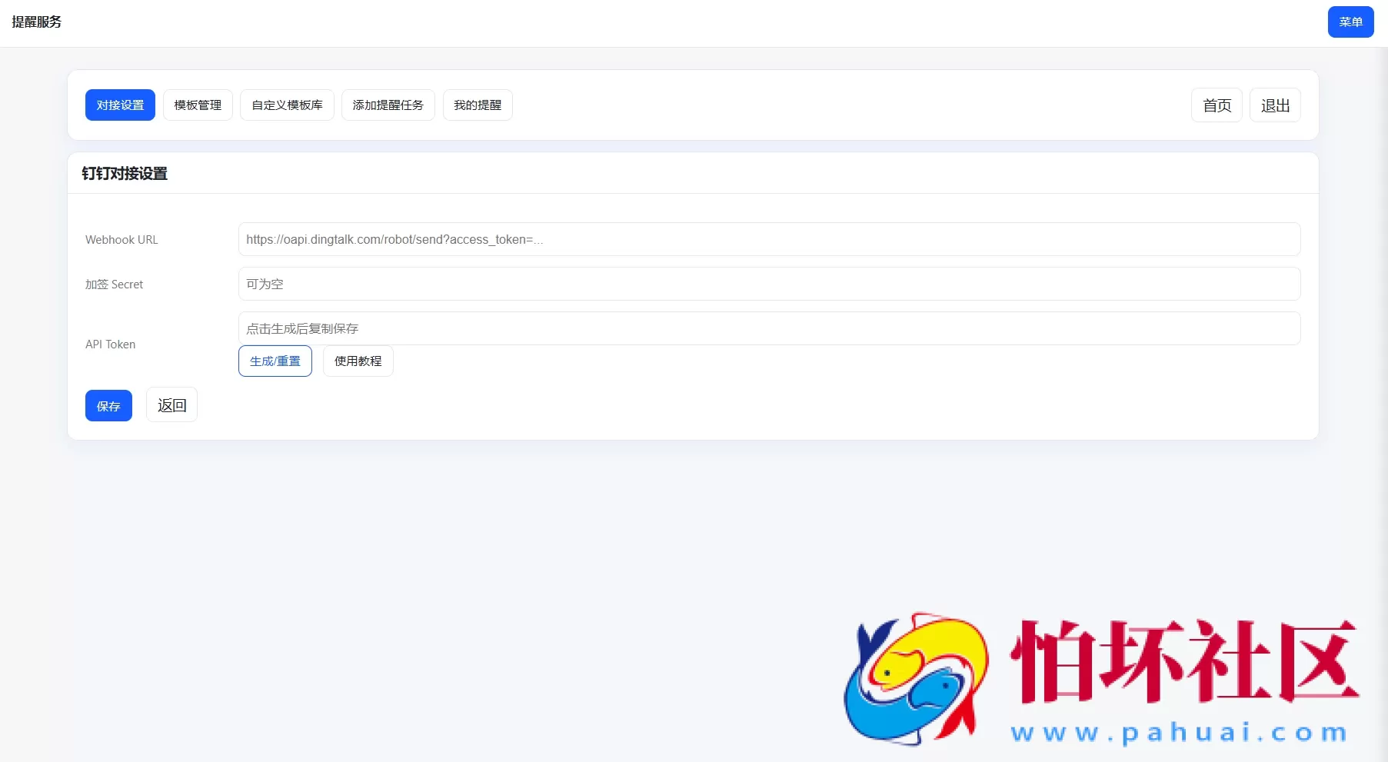Click into the 加签 Secret field
This screenshot has height=762, width=1388.
tap(769, 284)
